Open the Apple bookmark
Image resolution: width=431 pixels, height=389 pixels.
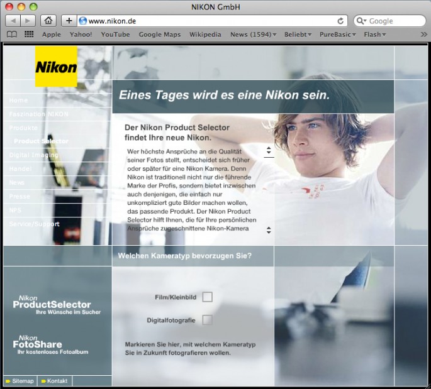[52, 35]
